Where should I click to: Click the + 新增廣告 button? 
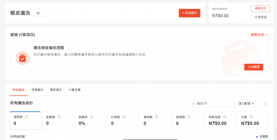(189, 13)
